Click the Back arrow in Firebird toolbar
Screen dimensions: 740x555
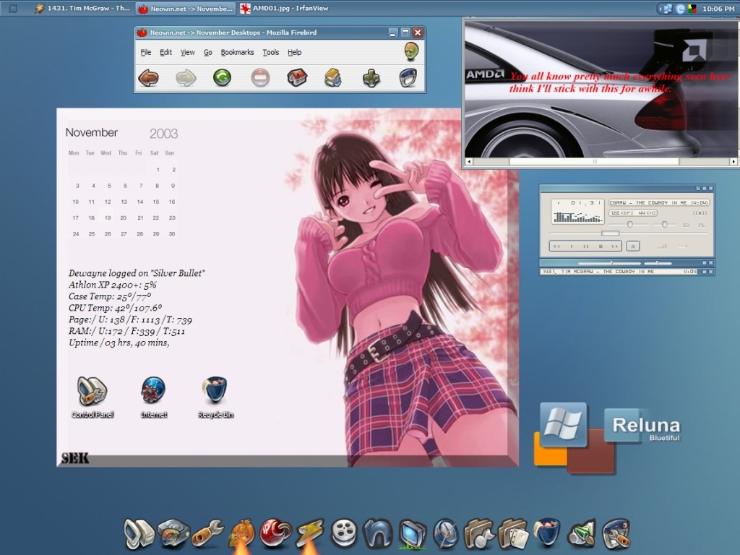pos(149,77)
